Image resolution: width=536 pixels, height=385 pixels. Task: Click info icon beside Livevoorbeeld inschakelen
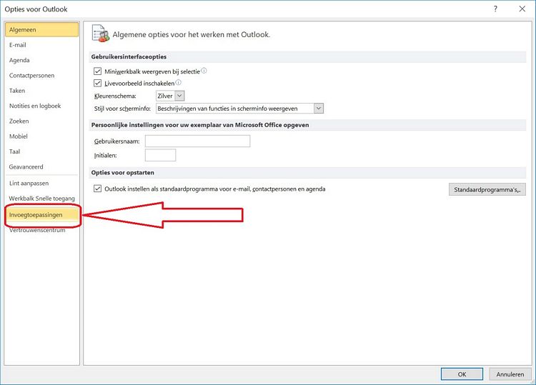[x=178, y=82]
